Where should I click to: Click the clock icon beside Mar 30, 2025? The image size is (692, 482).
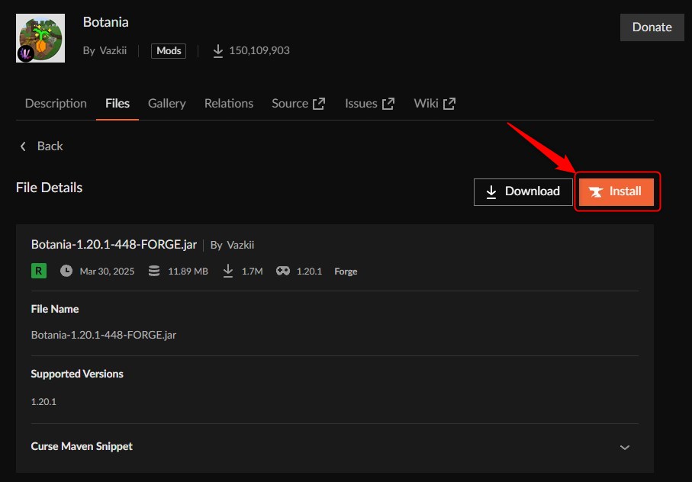66,271
